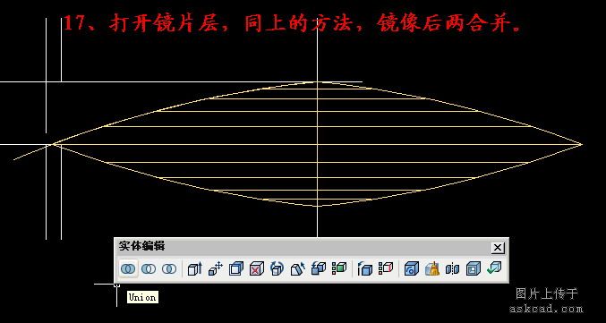Select the Shell tool
This screenshot has height=323, width=606.
pyautogui.click(x=473, y=268)
